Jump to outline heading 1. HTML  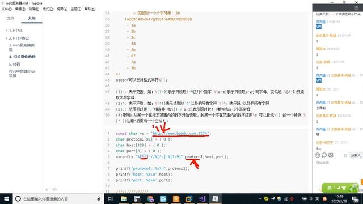coord(16,31)
